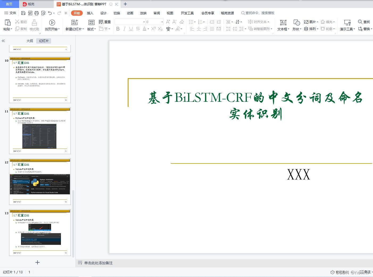This screenshot has height=277, width=373.
Task: Switch to the Insert (插入) ribbon tab
Action: coord(90,13)
